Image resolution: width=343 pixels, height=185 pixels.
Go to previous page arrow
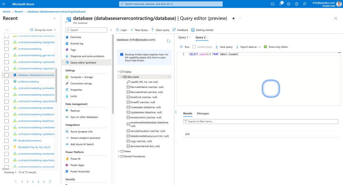16,182
